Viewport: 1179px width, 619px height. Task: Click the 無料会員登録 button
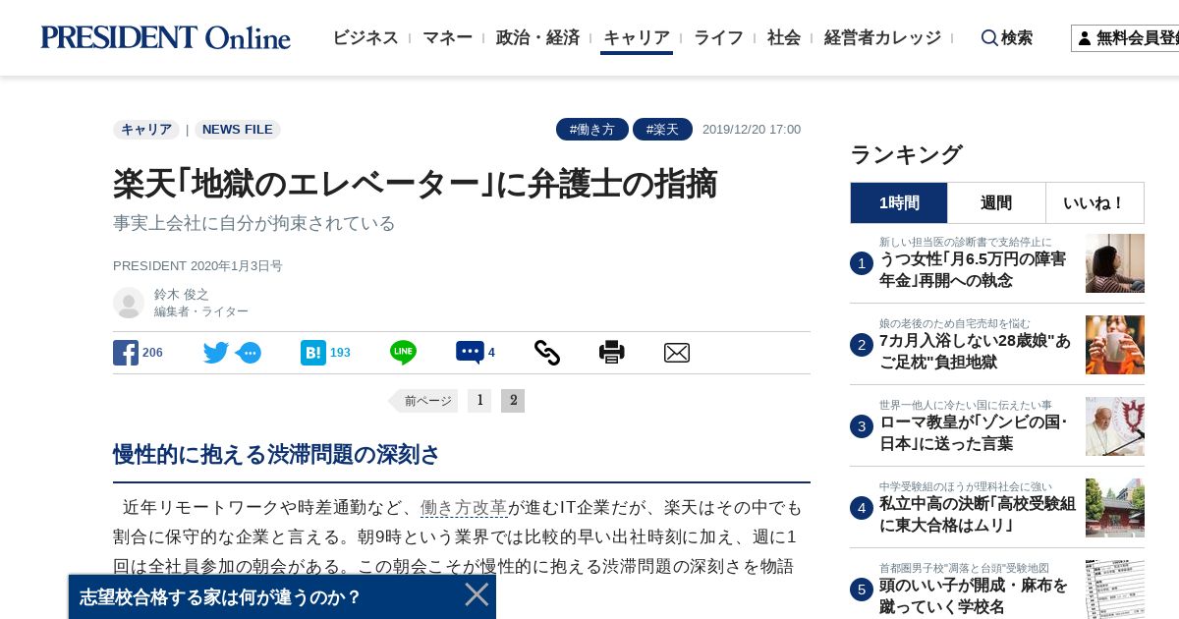[x=1125, y=38]
